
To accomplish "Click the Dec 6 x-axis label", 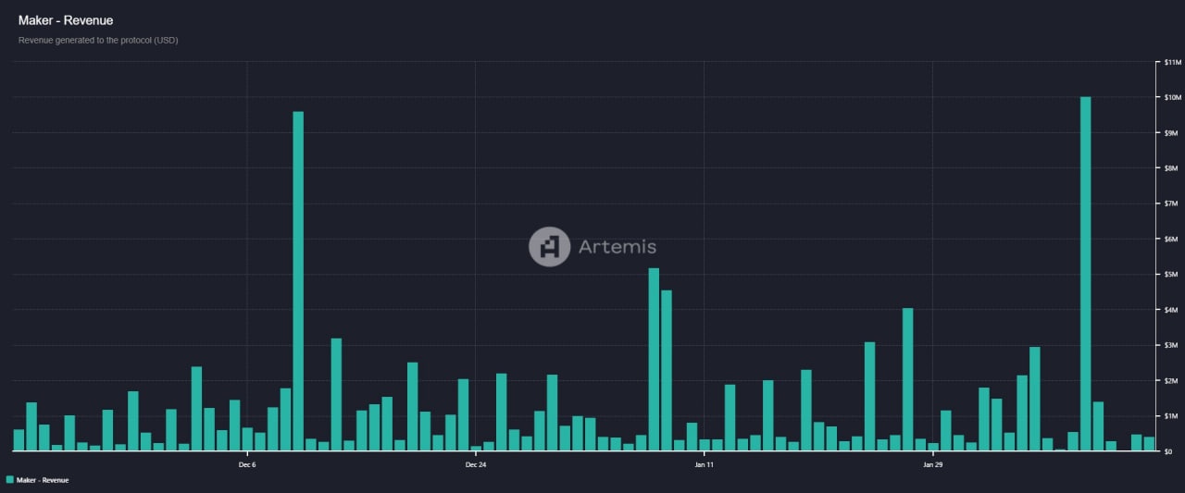I will [247, 464].
